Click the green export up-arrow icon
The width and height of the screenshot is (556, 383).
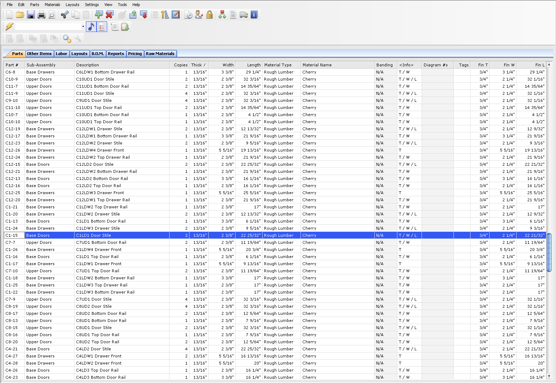(x=133, y=15)
